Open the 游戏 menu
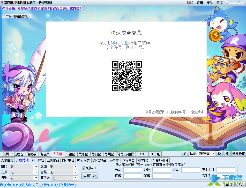 [190, 3]
